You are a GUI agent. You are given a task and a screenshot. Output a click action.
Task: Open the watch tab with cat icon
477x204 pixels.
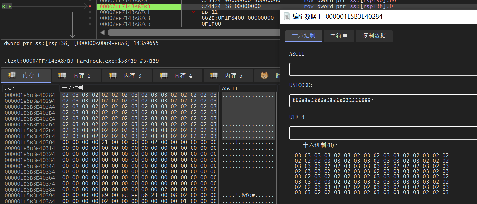tap(264, 76)
